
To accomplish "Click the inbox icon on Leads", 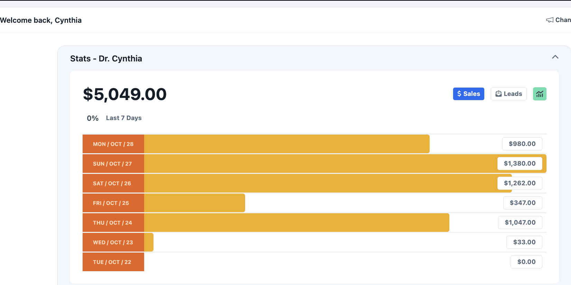I will point(498,94).
